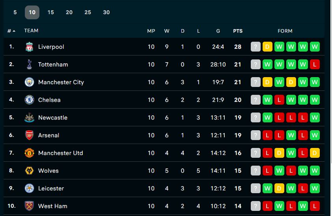Open the Manchester City crest icon

[29, 82]
